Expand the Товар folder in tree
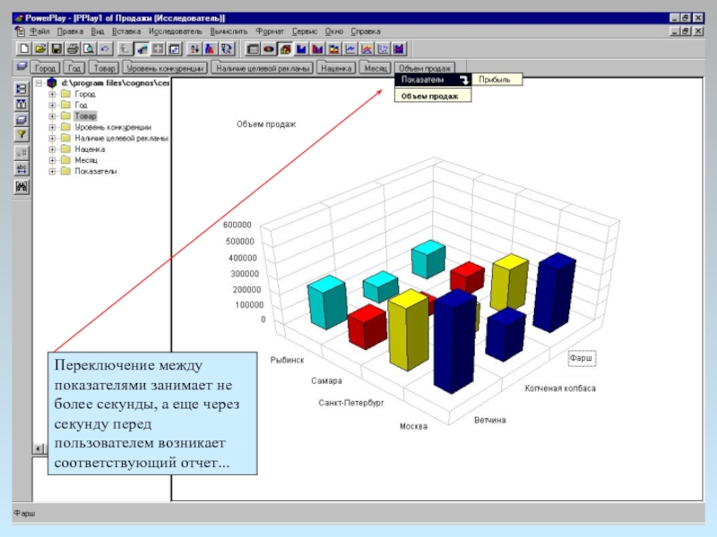The width and height of the screenshot is (717, 537). tap(52, 116)
